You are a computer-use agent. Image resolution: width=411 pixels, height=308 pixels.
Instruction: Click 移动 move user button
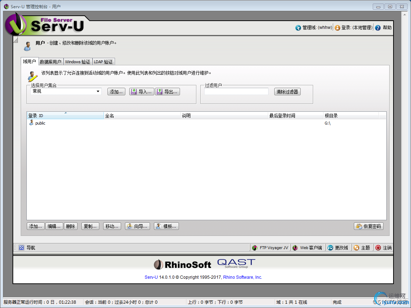coord(112,226)
